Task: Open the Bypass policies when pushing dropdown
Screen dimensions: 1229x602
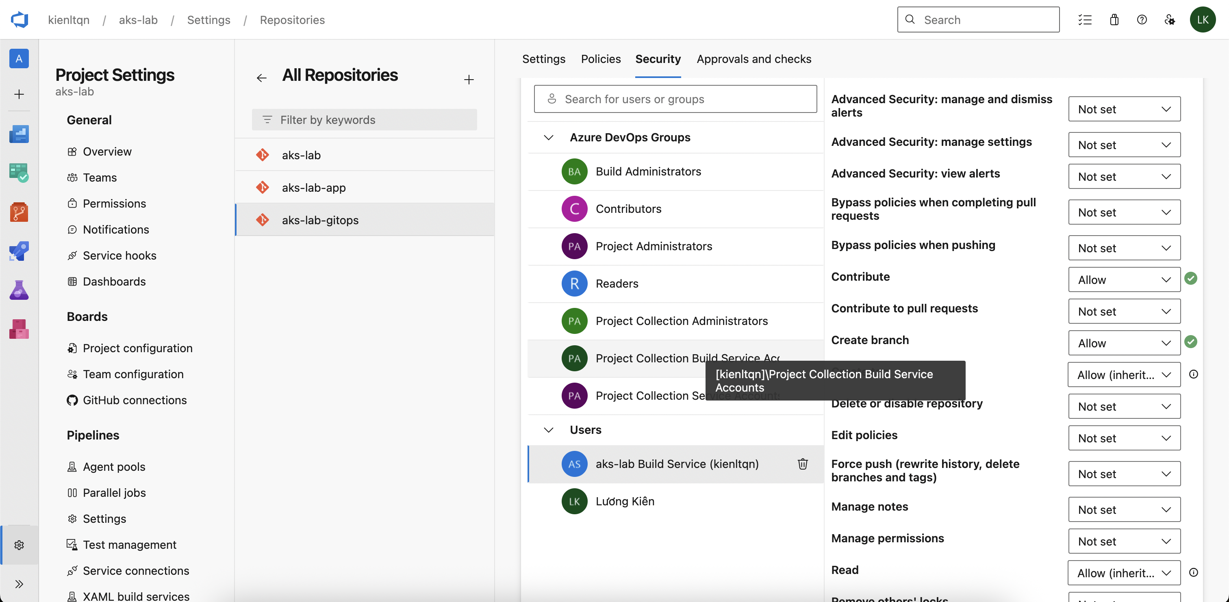Action: 1124,248
